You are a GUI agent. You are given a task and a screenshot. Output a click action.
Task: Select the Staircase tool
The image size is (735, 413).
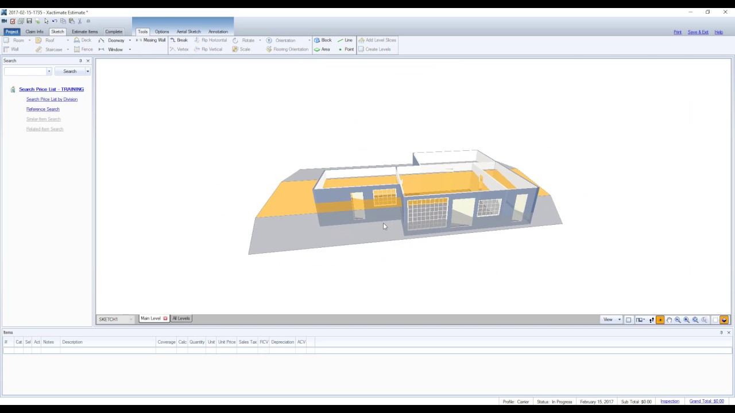(49, 49)
